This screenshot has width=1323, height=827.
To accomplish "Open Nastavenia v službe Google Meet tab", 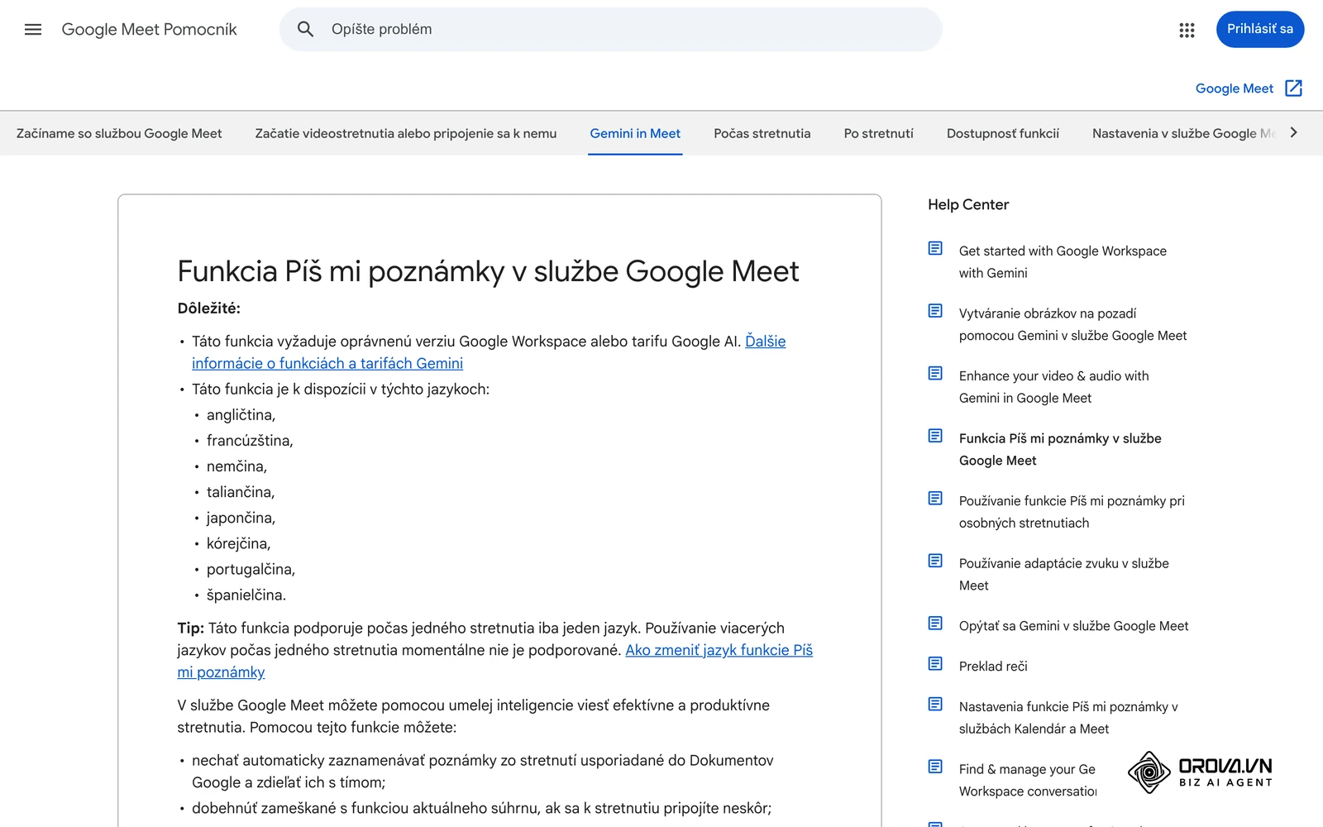I will pyautogui.click(x=1184, y=133).
